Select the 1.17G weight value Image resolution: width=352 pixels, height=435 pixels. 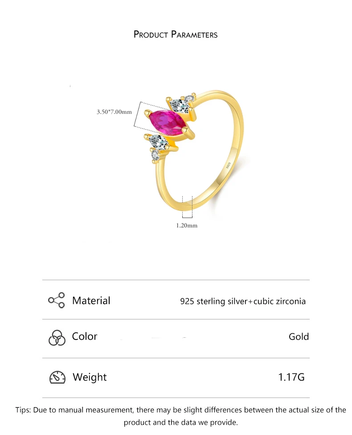[x=291, y=377]
